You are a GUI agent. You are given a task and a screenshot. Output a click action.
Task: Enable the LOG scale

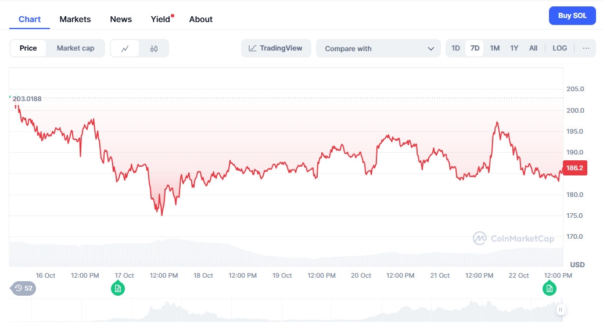click(x=559, y=48)
